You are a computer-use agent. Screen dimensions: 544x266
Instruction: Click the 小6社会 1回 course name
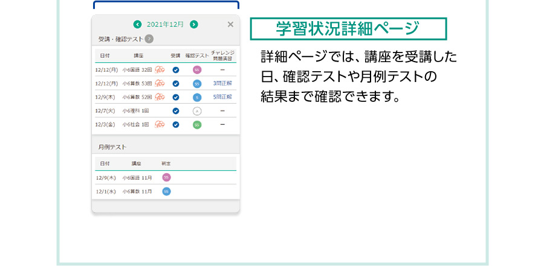(135, 124)
